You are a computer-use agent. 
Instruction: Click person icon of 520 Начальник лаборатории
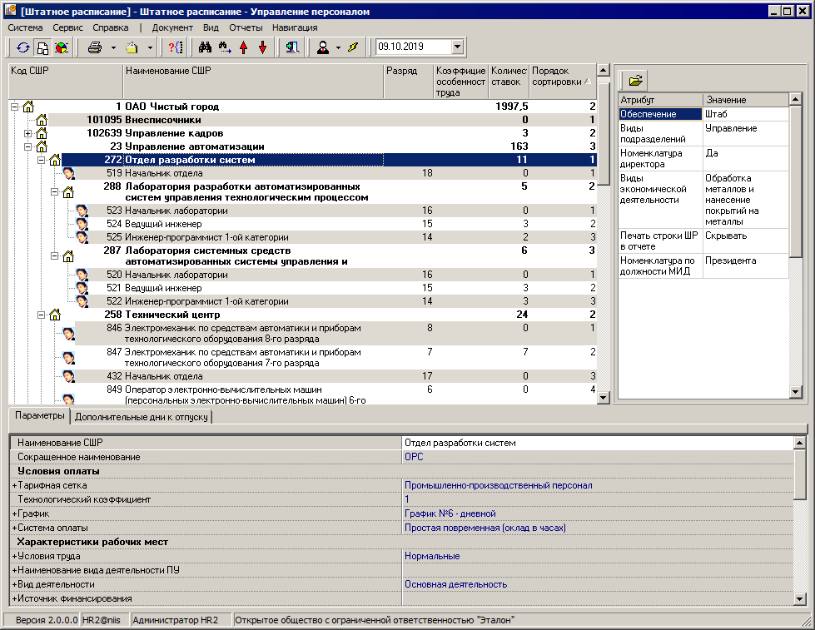pyautogui.click(x=82, y=275)
